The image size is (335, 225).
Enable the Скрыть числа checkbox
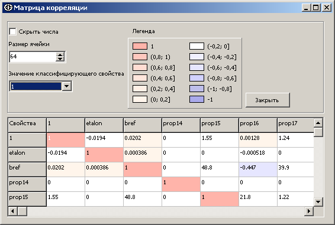12,31
